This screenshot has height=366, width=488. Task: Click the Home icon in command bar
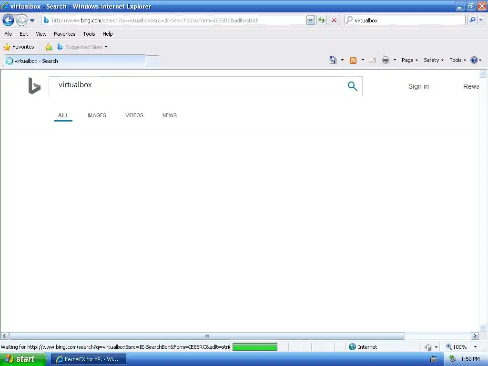(x=333, y=60)
